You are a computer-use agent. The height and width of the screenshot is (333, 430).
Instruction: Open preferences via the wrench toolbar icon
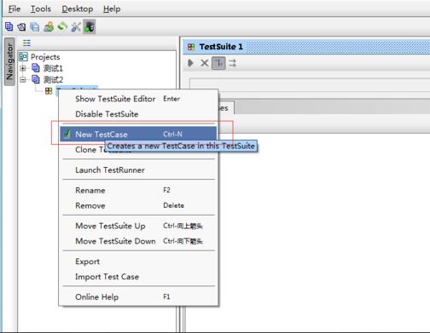tap(76, 27)
